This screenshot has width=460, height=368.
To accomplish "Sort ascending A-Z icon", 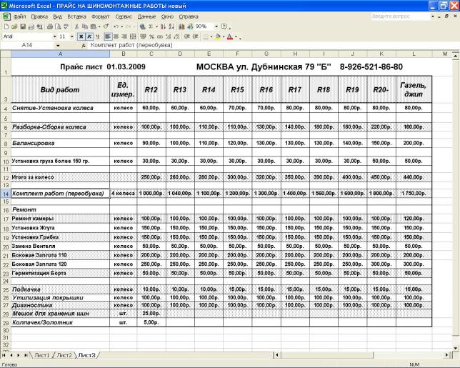I will (x=163, y=26).
